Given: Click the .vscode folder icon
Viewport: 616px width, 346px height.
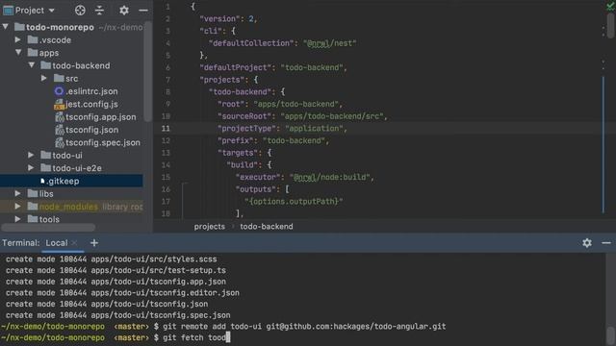Looking at the screenshot, I should point(33,39).
